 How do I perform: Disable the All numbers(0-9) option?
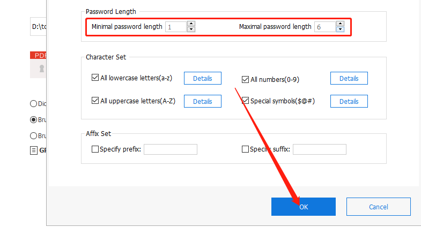click(x=246, y=80)
